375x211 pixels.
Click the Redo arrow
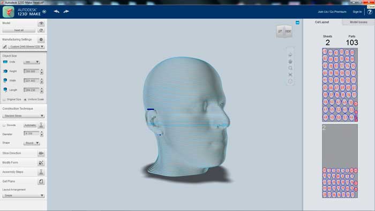tap(66, 11)
